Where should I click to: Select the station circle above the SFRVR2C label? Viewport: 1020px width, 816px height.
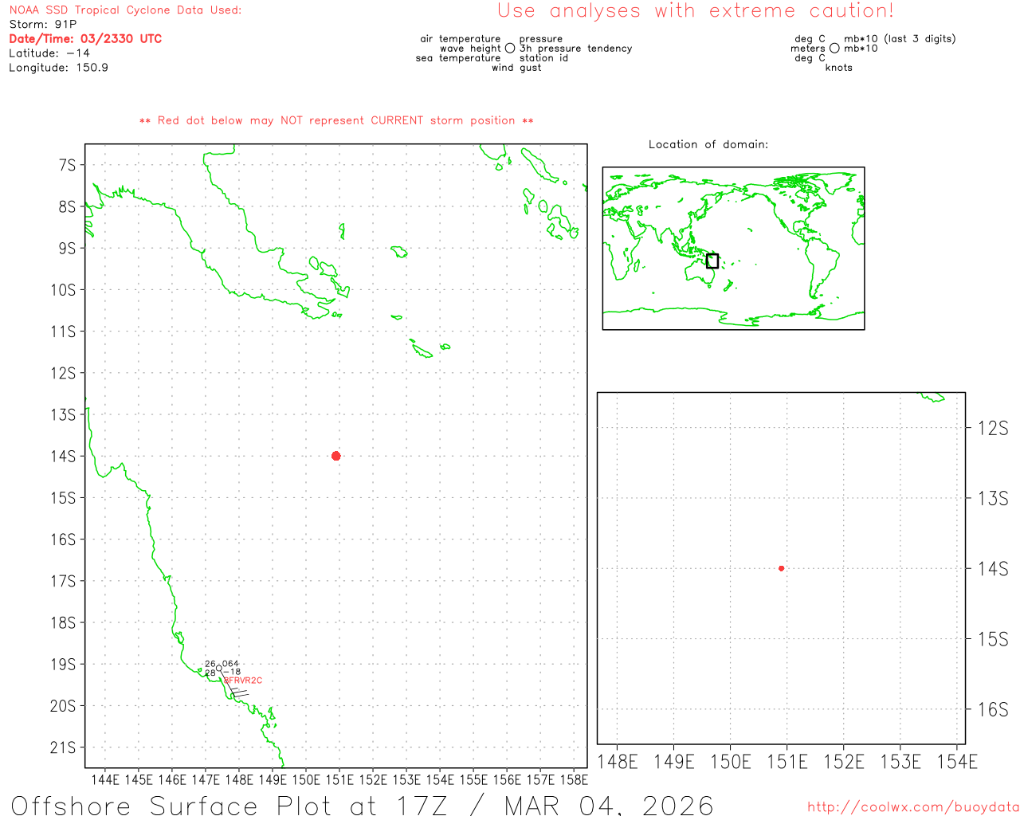(x=219, y=669)
